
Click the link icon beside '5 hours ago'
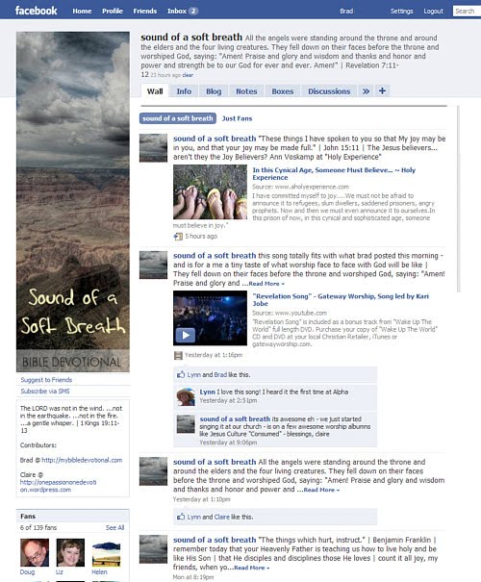(x=178, y=237)
